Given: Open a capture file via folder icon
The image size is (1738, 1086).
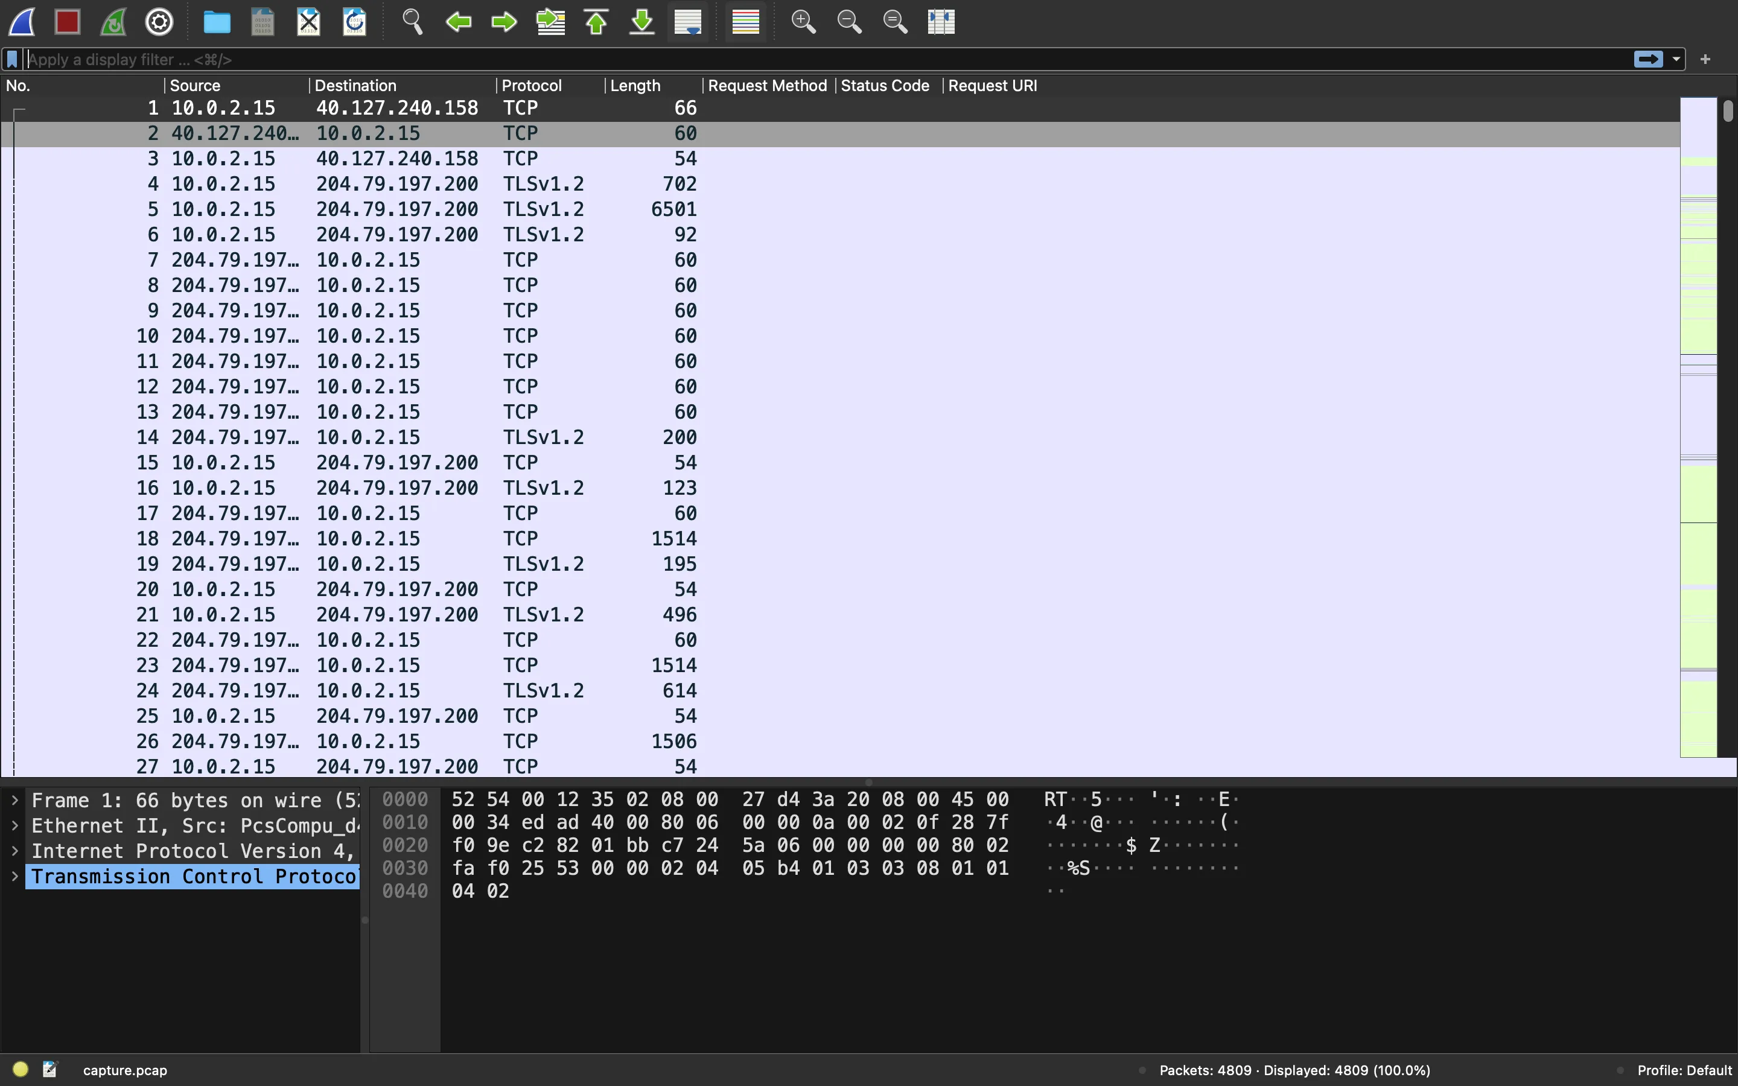Looking at the screenshot, I should tap(217, 22).
